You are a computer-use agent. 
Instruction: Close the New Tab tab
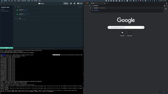(105, 3)
